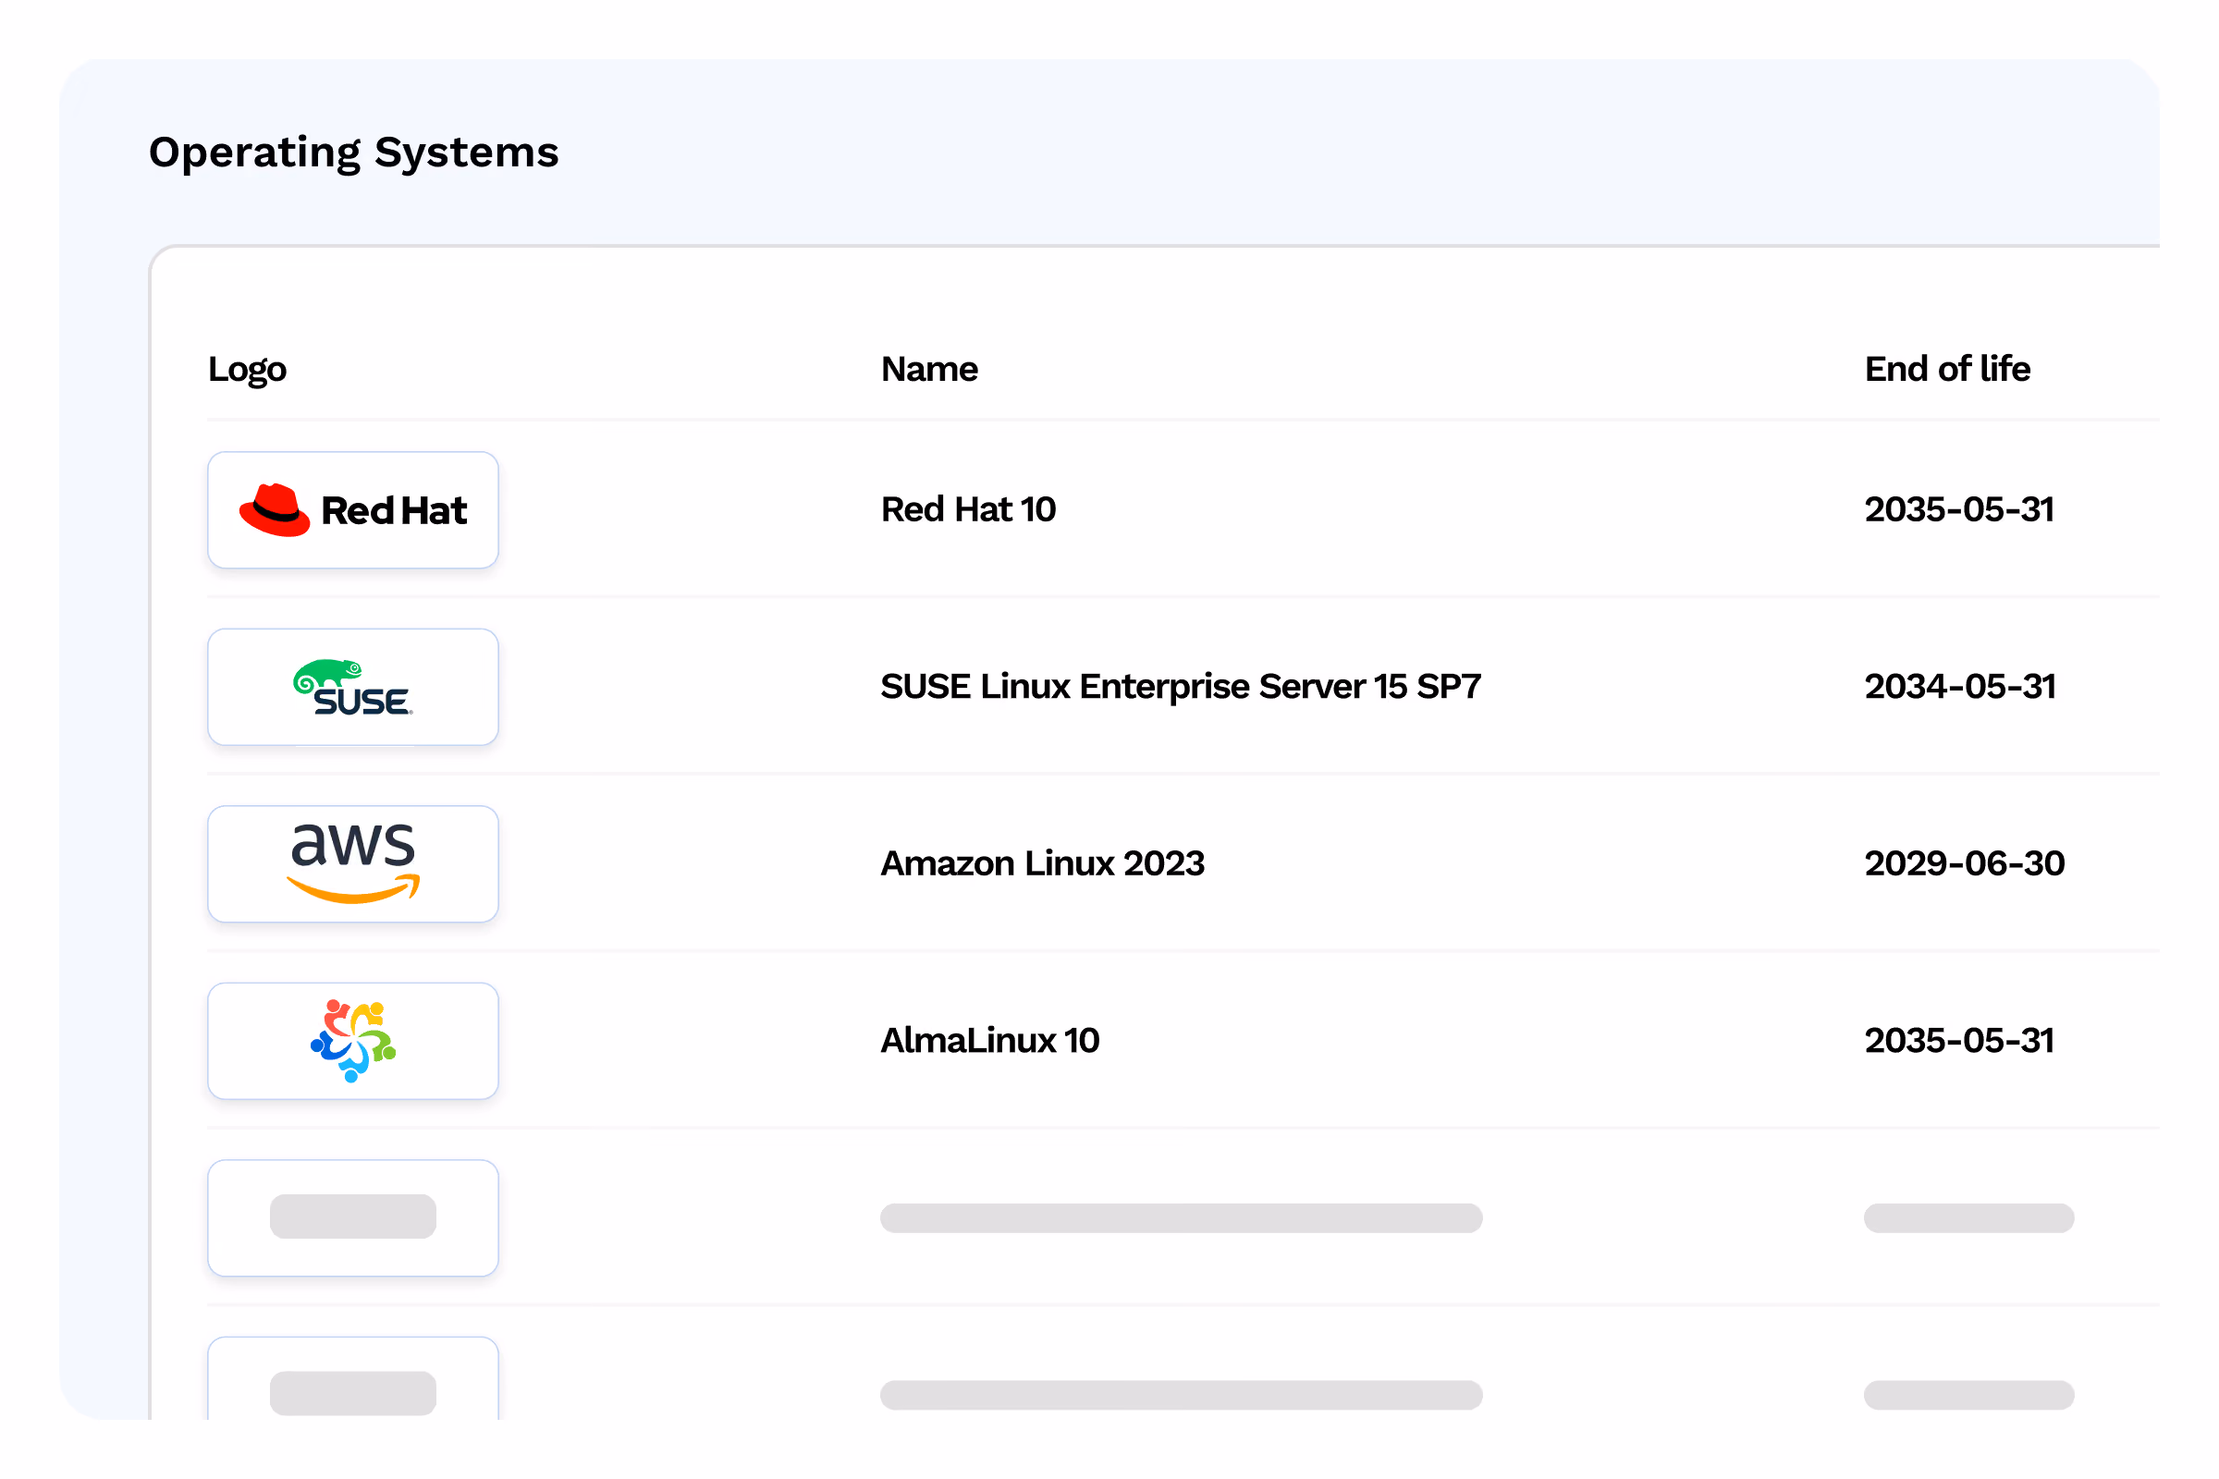The image size is (2219, 1479).
Task: Click the Operating Systems heading
Action: [354, 153]
